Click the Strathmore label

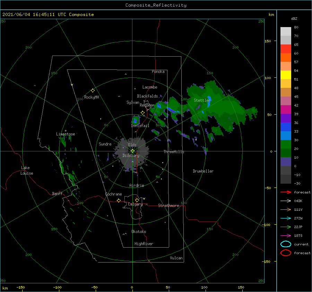[x=168, y=206]
